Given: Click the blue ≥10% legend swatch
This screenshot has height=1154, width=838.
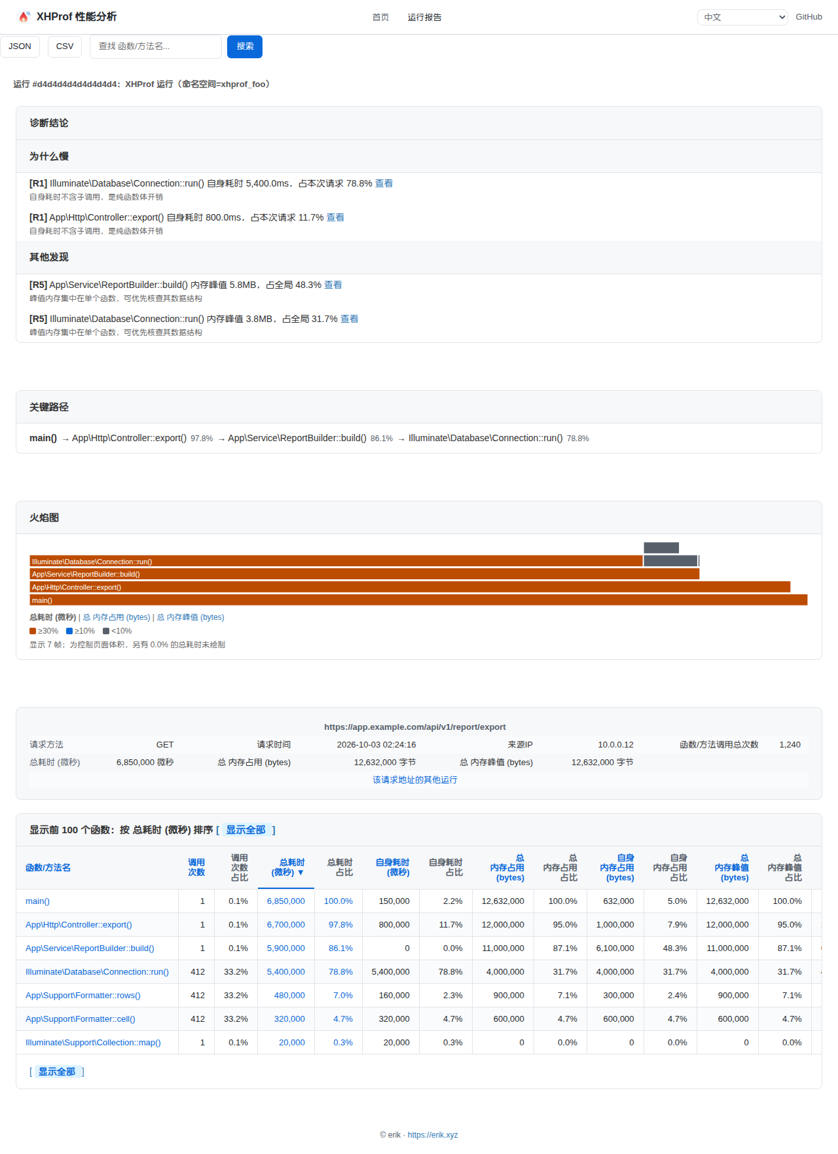Looking at the screenshot, I should click(69, 631).
